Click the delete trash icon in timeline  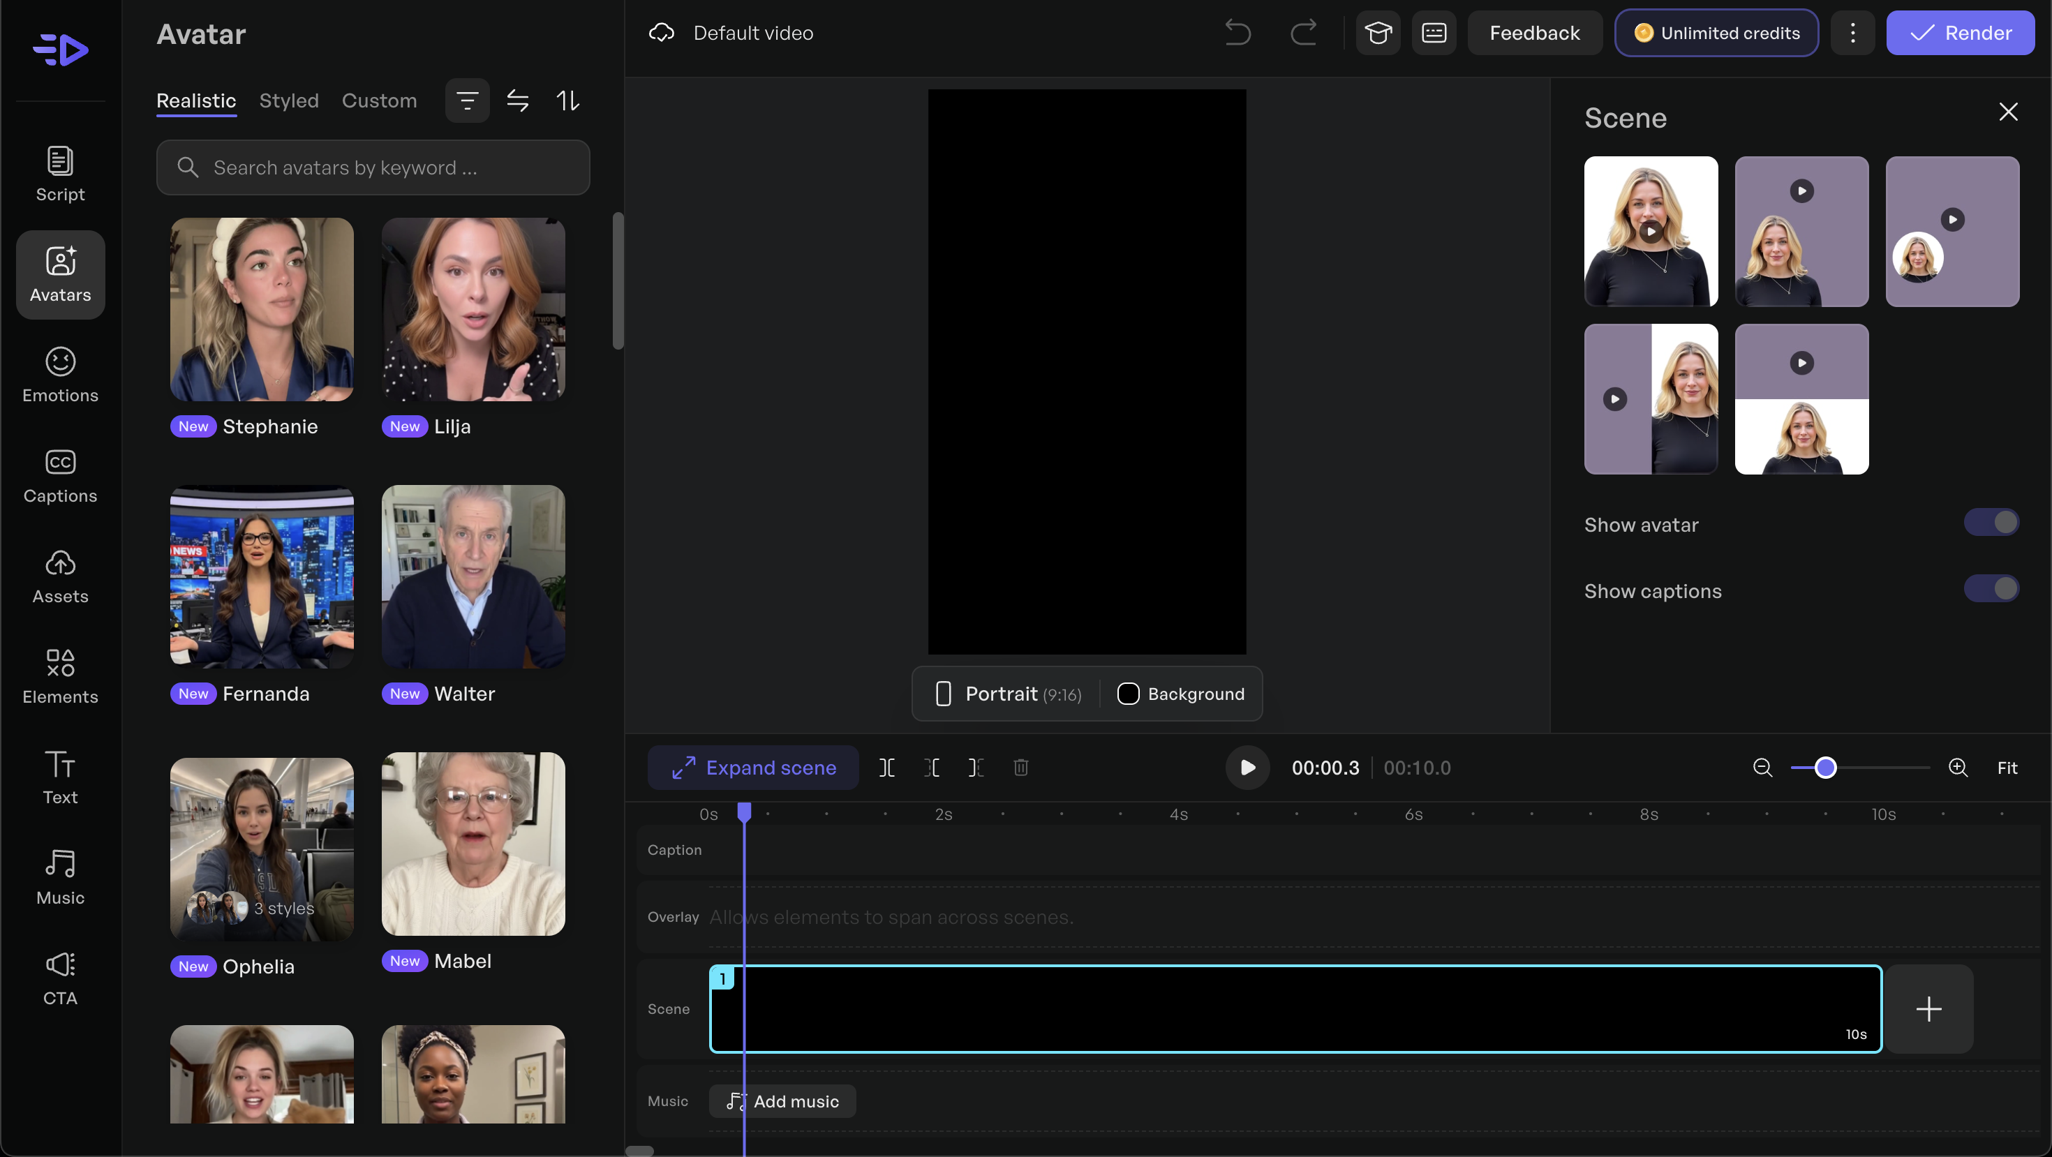(1020, 768)
